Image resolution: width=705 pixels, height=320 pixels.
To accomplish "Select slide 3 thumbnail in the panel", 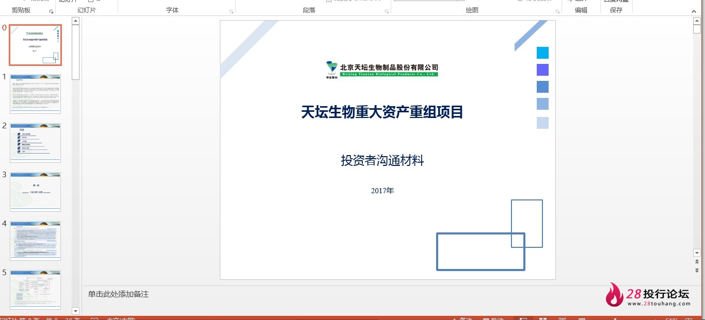I will pyautogui.click(x=35, y=192).
